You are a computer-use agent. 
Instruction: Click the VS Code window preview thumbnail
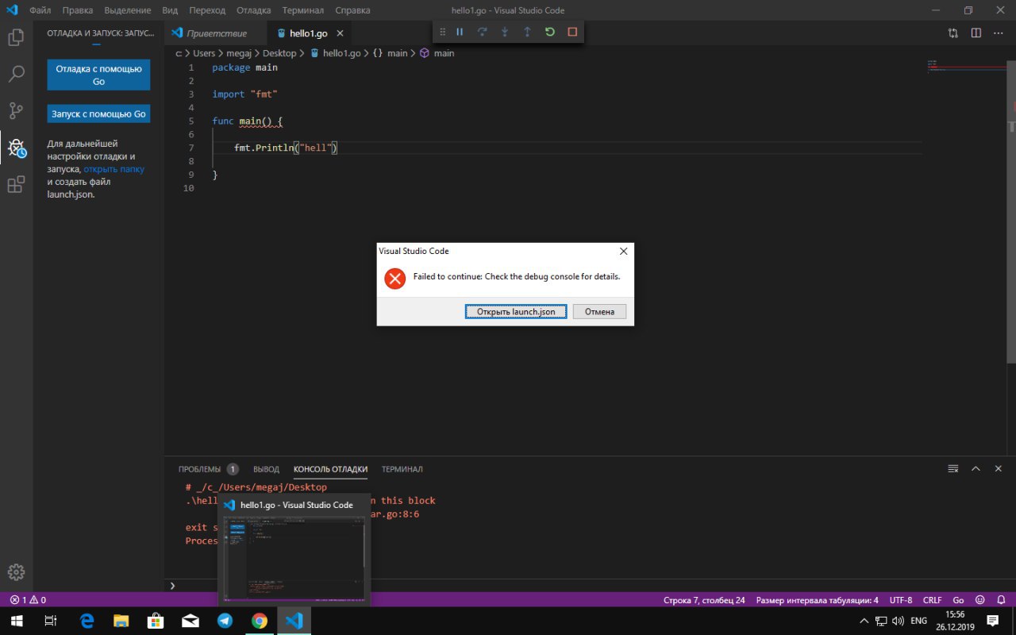[x=294, y=560]
